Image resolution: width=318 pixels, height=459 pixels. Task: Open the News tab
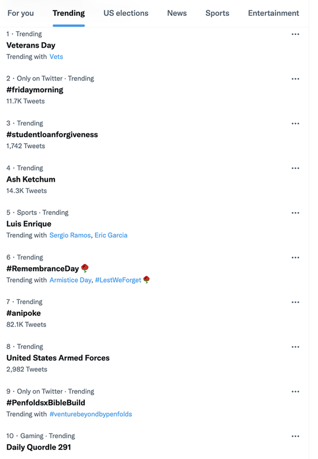(177, 13)
